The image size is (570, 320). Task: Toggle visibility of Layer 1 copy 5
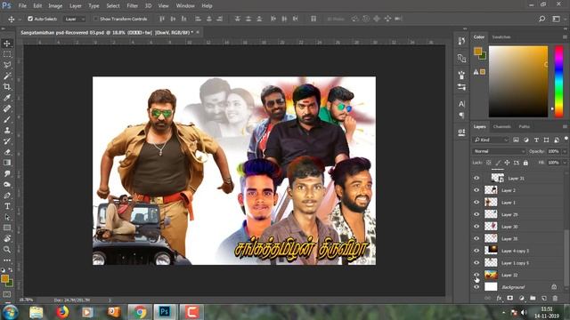[476, 263]
